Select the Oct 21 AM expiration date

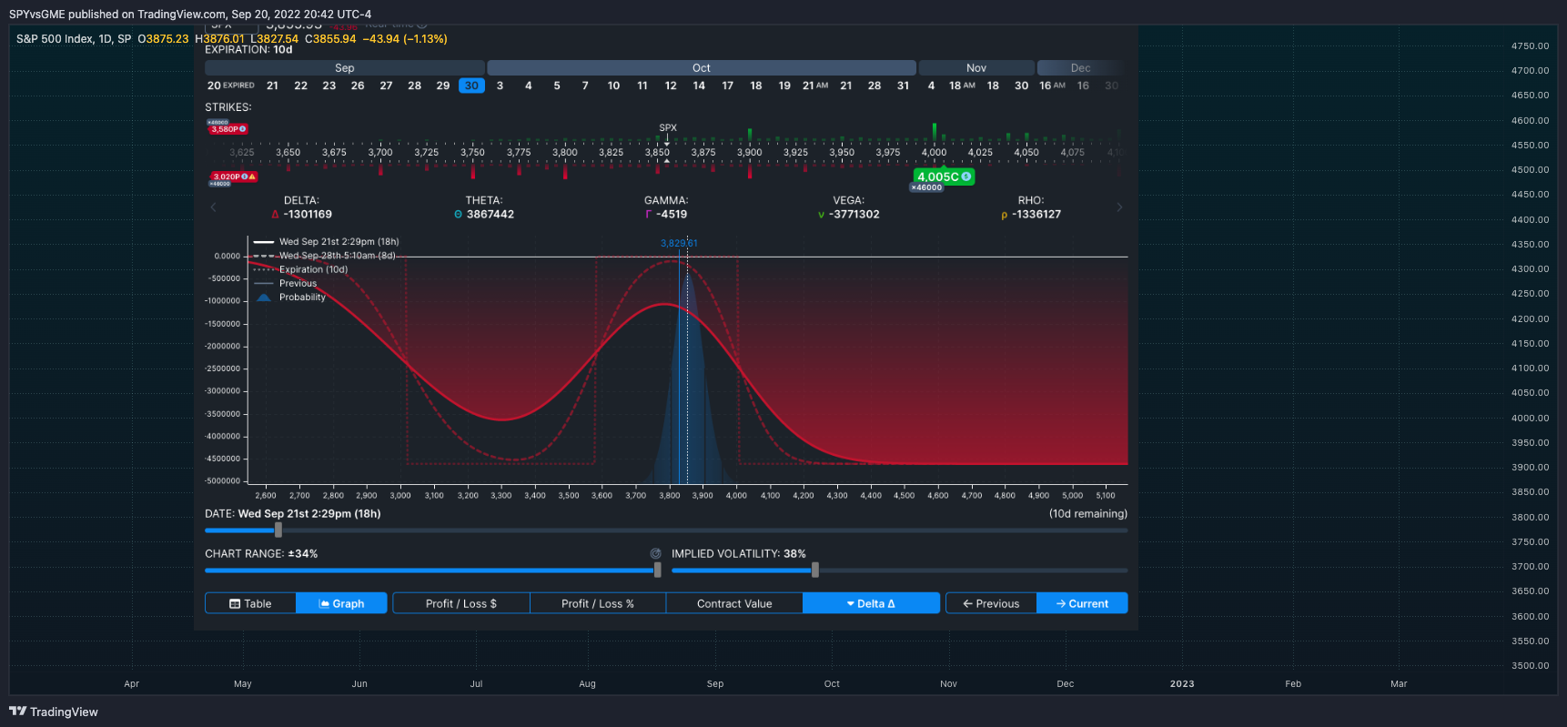pyautogui.click(x=815, y=86)
